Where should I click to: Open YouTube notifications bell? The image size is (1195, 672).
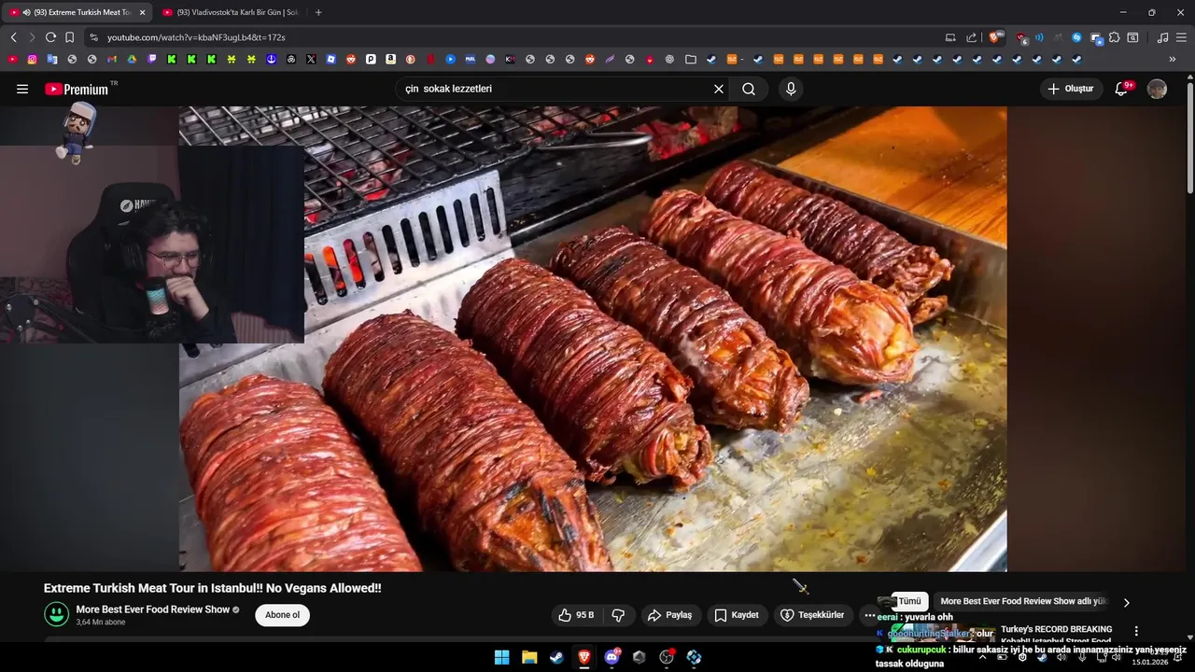tap(1122, 89)
